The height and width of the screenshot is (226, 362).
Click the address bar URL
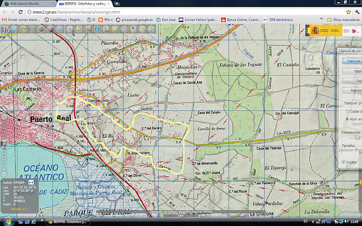tap(76, 12)
